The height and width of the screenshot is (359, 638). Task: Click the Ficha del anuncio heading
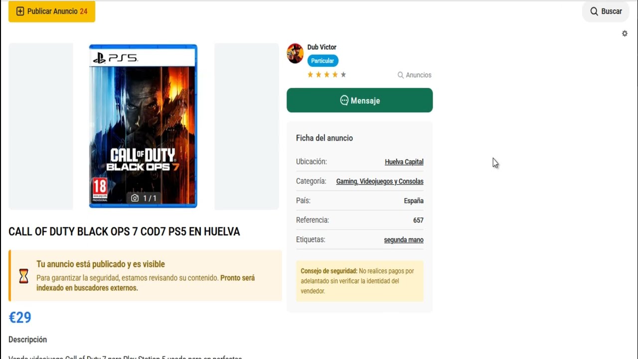tap(324, 138)
